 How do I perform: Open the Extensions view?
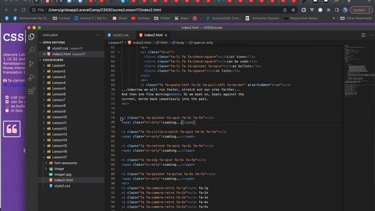[x=31, y=91]
